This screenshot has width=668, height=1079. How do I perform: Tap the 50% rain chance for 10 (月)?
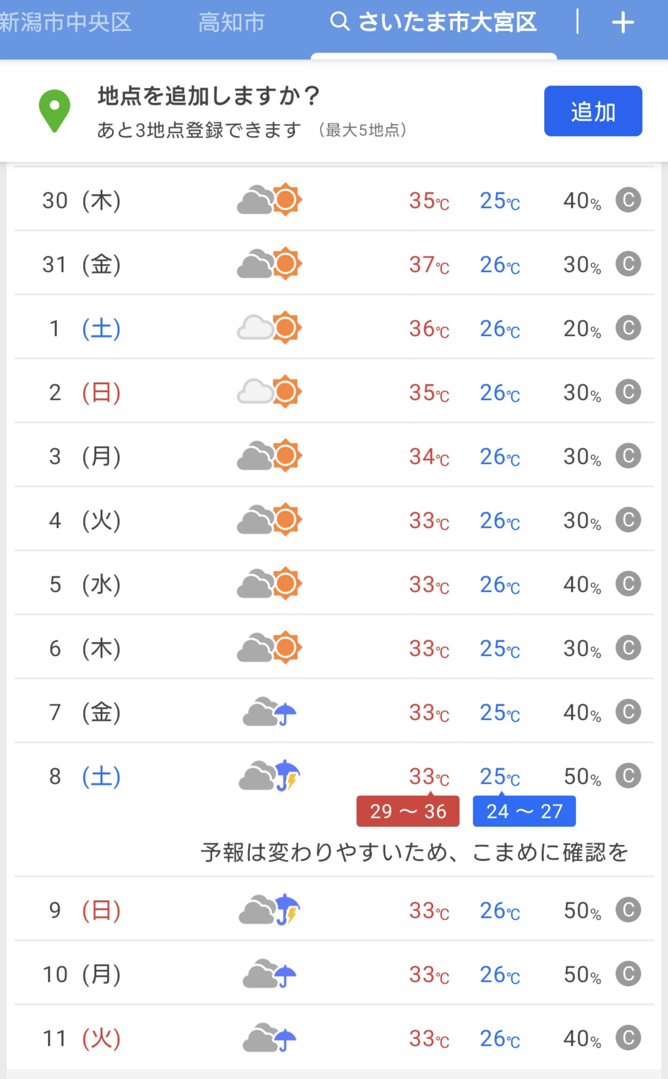pyautogui.click(x=582, y=975)
